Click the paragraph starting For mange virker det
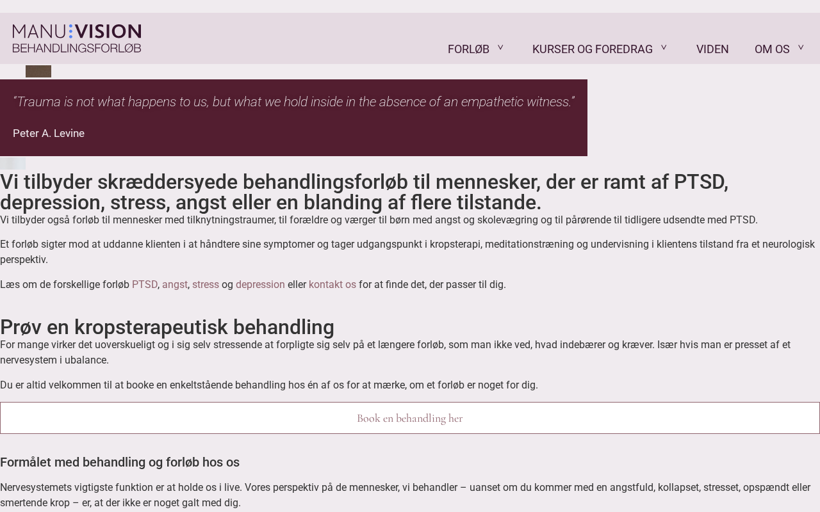This screenshot has width=820, height=512. (x=395, y=353)
